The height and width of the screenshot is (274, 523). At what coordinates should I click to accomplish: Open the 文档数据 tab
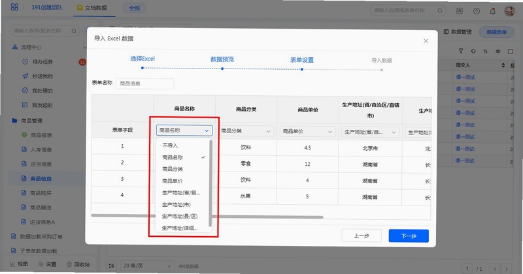pos(92,8)
